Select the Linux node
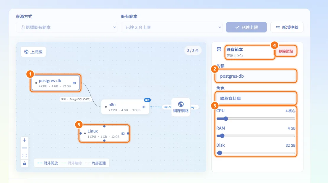The width and height of the screenshot is (328, 183). pos(104,133)
